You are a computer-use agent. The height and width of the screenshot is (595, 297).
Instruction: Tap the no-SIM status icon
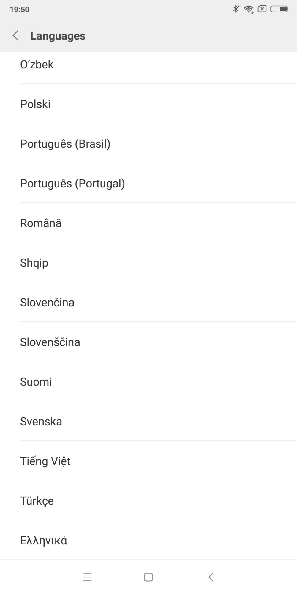click(x=262, y=9)
